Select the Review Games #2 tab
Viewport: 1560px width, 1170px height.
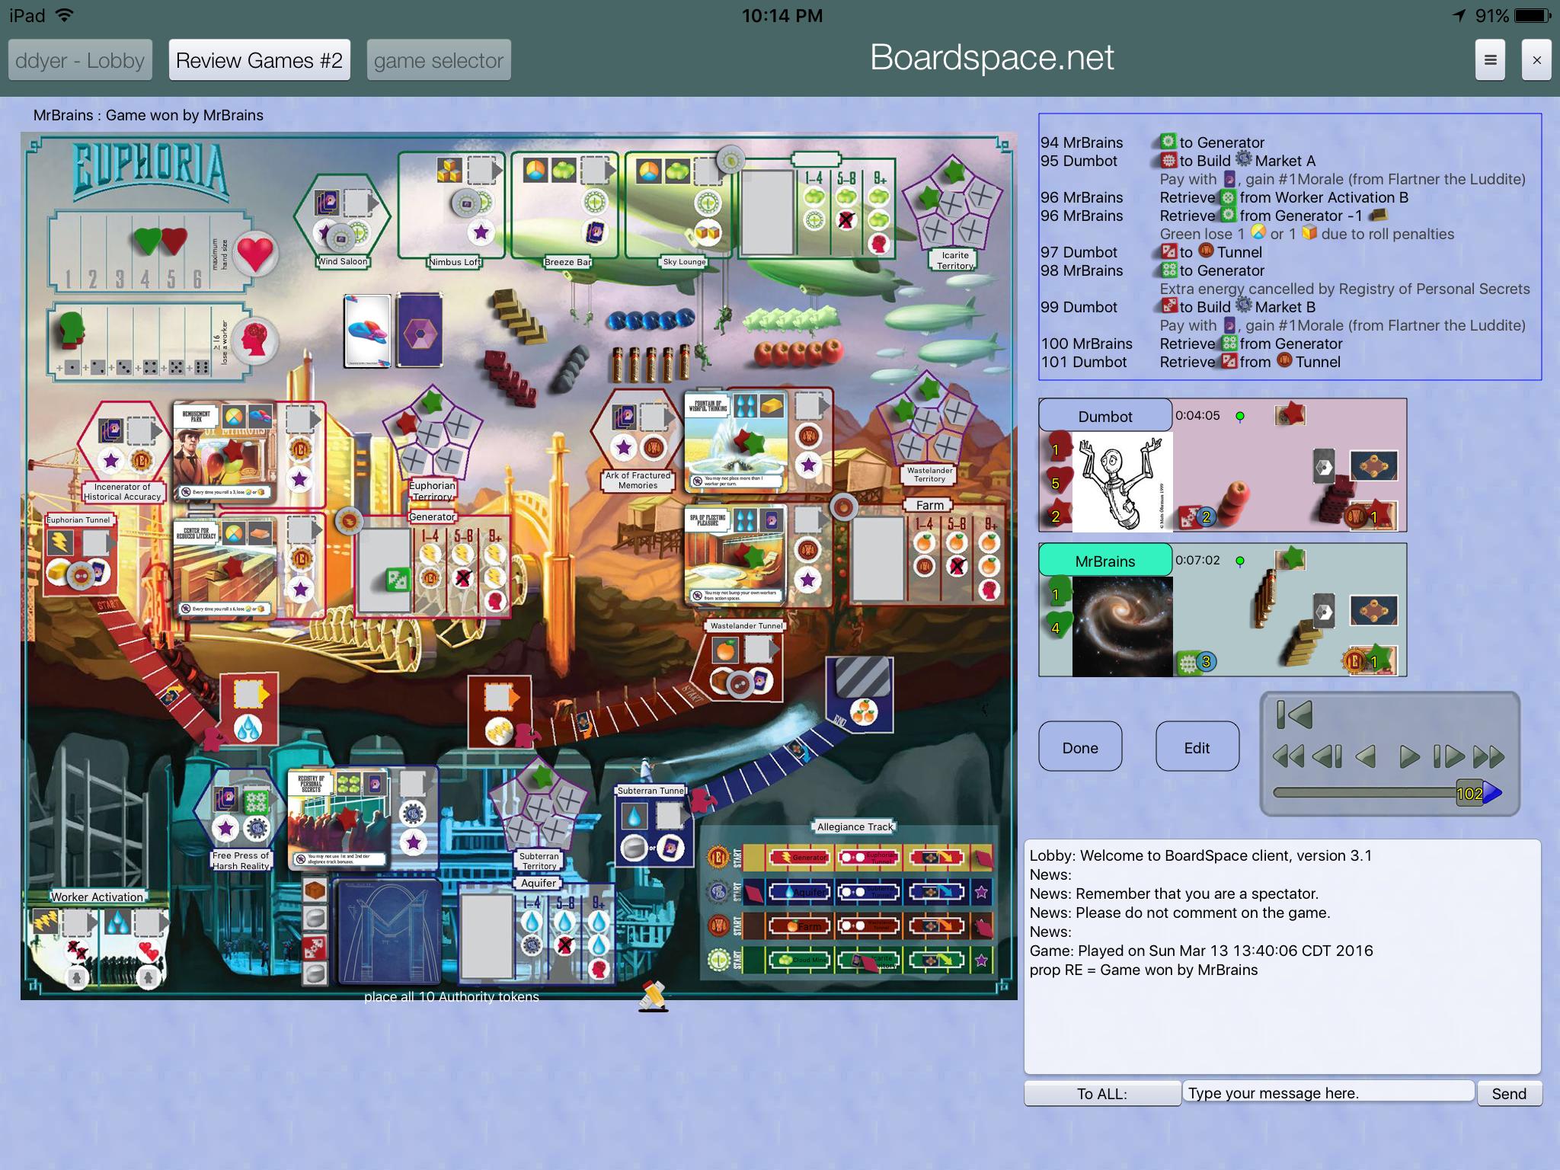pos(259,59)
